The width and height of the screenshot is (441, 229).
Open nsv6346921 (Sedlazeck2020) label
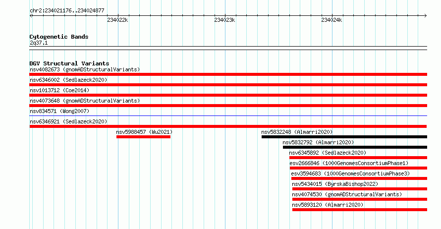click(68, 121)
